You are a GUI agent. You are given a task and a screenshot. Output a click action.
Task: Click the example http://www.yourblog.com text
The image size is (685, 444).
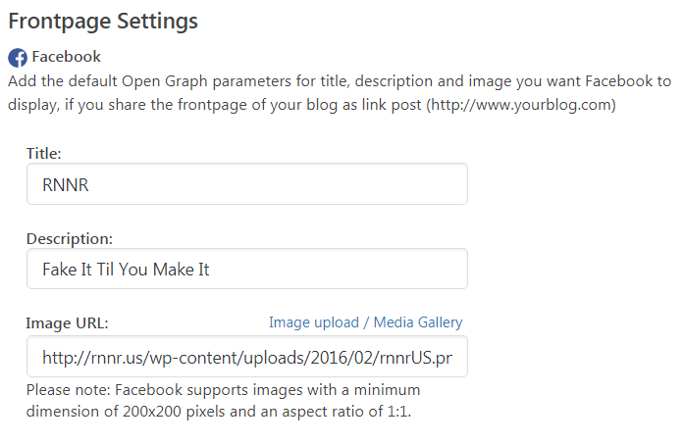[x=521, y=105]
